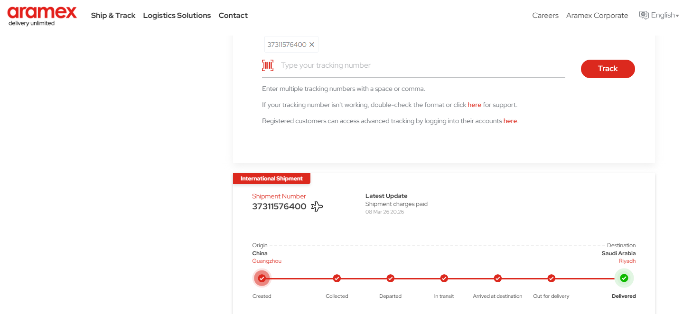Click the green Delivered checkmark icon

(624, 278)
